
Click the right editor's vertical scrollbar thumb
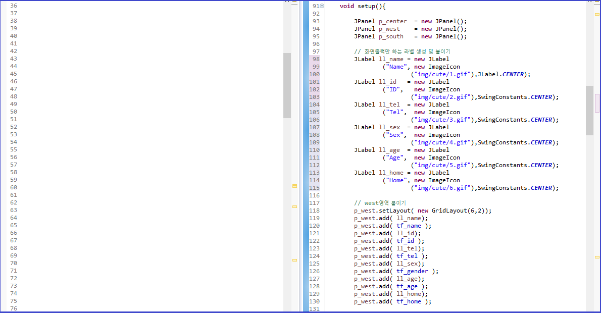click(x=589, y=111)
